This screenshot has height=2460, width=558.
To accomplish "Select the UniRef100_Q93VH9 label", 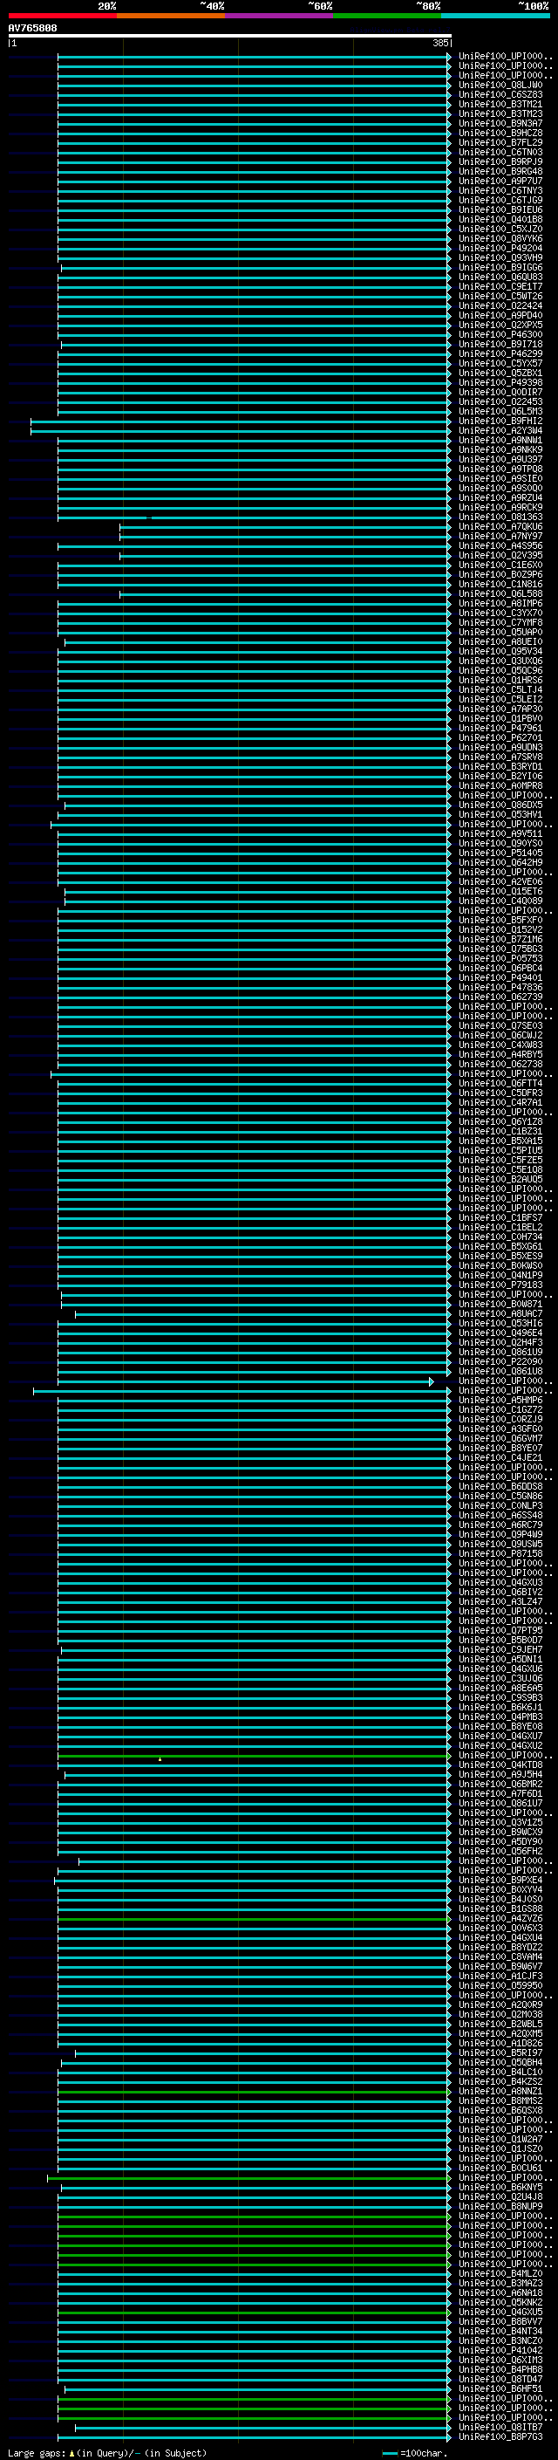I will pos(500,257).
